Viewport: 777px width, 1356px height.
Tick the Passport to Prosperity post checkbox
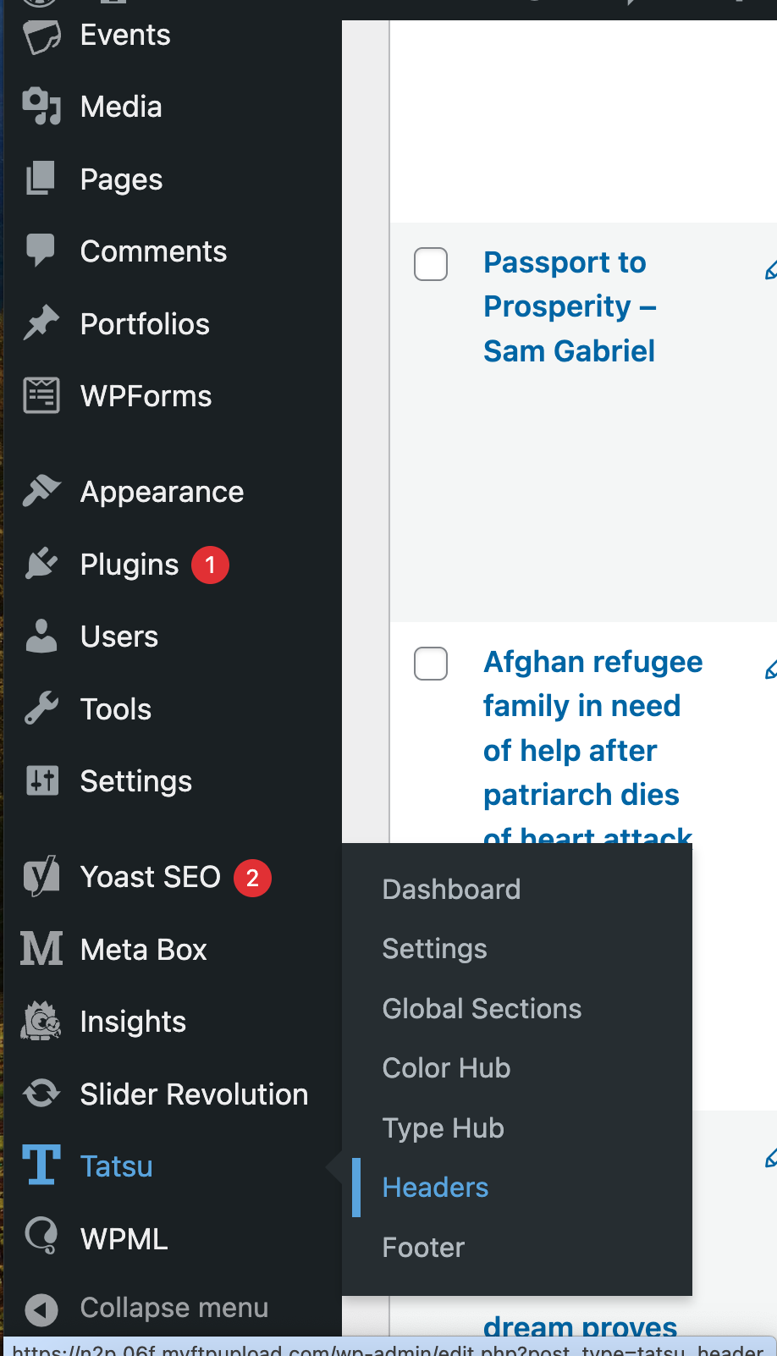pyautogui.click(x=431, y=264)
